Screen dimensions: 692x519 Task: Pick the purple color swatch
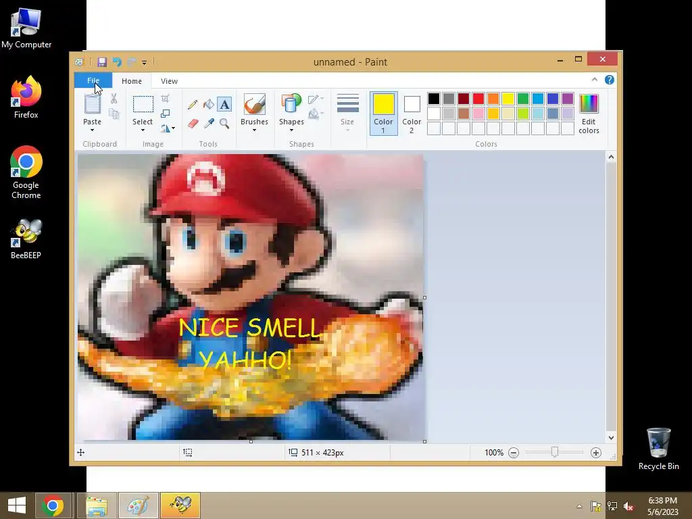[568, 99]
